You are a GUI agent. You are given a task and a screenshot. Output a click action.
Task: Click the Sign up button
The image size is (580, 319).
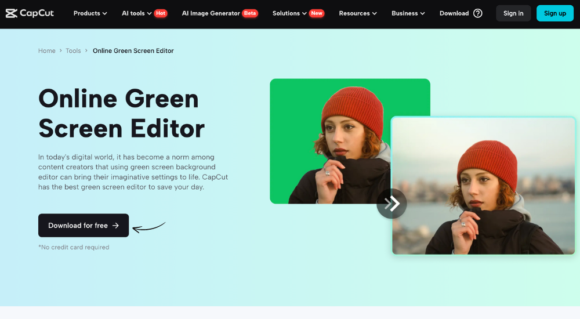click(x=555, y=13)
